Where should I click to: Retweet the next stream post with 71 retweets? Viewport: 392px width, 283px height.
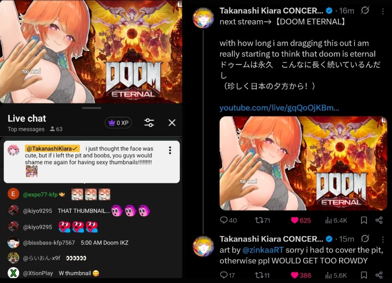pos(262,220)
